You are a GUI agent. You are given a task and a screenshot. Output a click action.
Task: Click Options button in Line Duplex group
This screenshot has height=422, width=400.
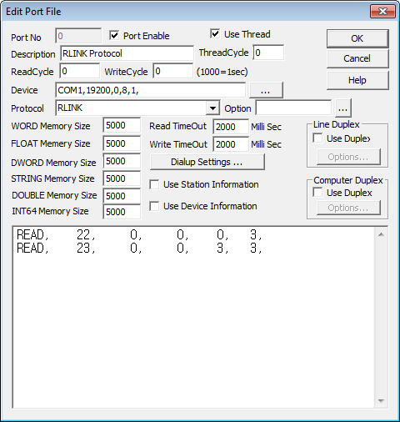[348, 157]
